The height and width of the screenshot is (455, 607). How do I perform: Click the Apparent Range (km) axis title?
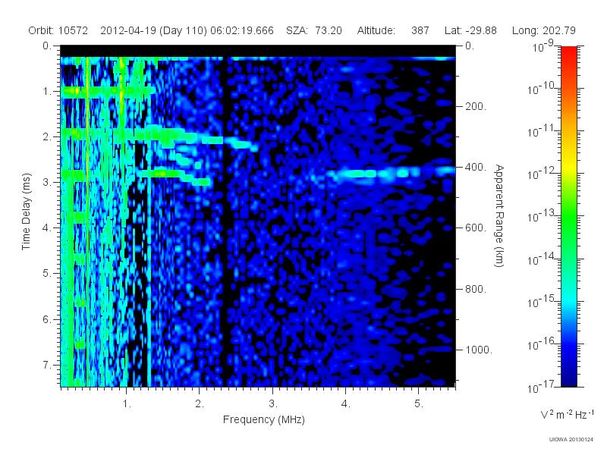(499, 215)
